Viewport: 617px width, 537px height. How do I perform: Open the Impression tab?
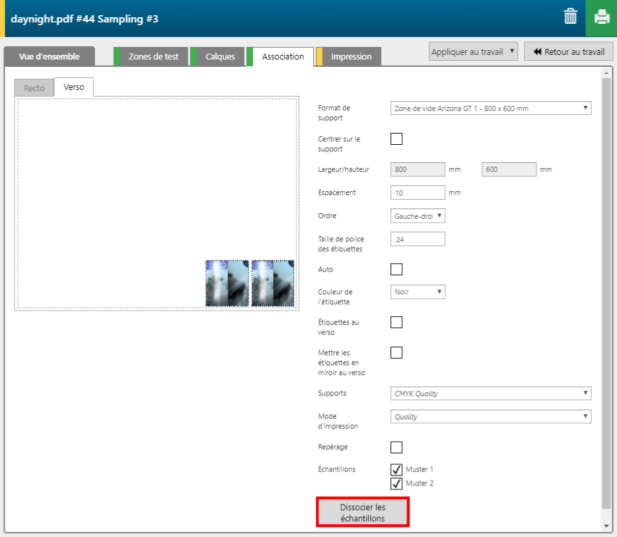pyautogui.click(x=351, y=57)
